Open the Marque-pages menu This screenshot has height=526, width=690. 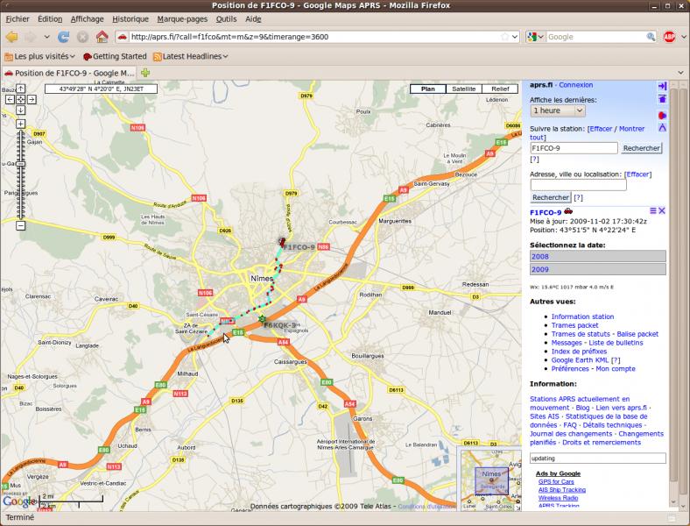point(182,19)
